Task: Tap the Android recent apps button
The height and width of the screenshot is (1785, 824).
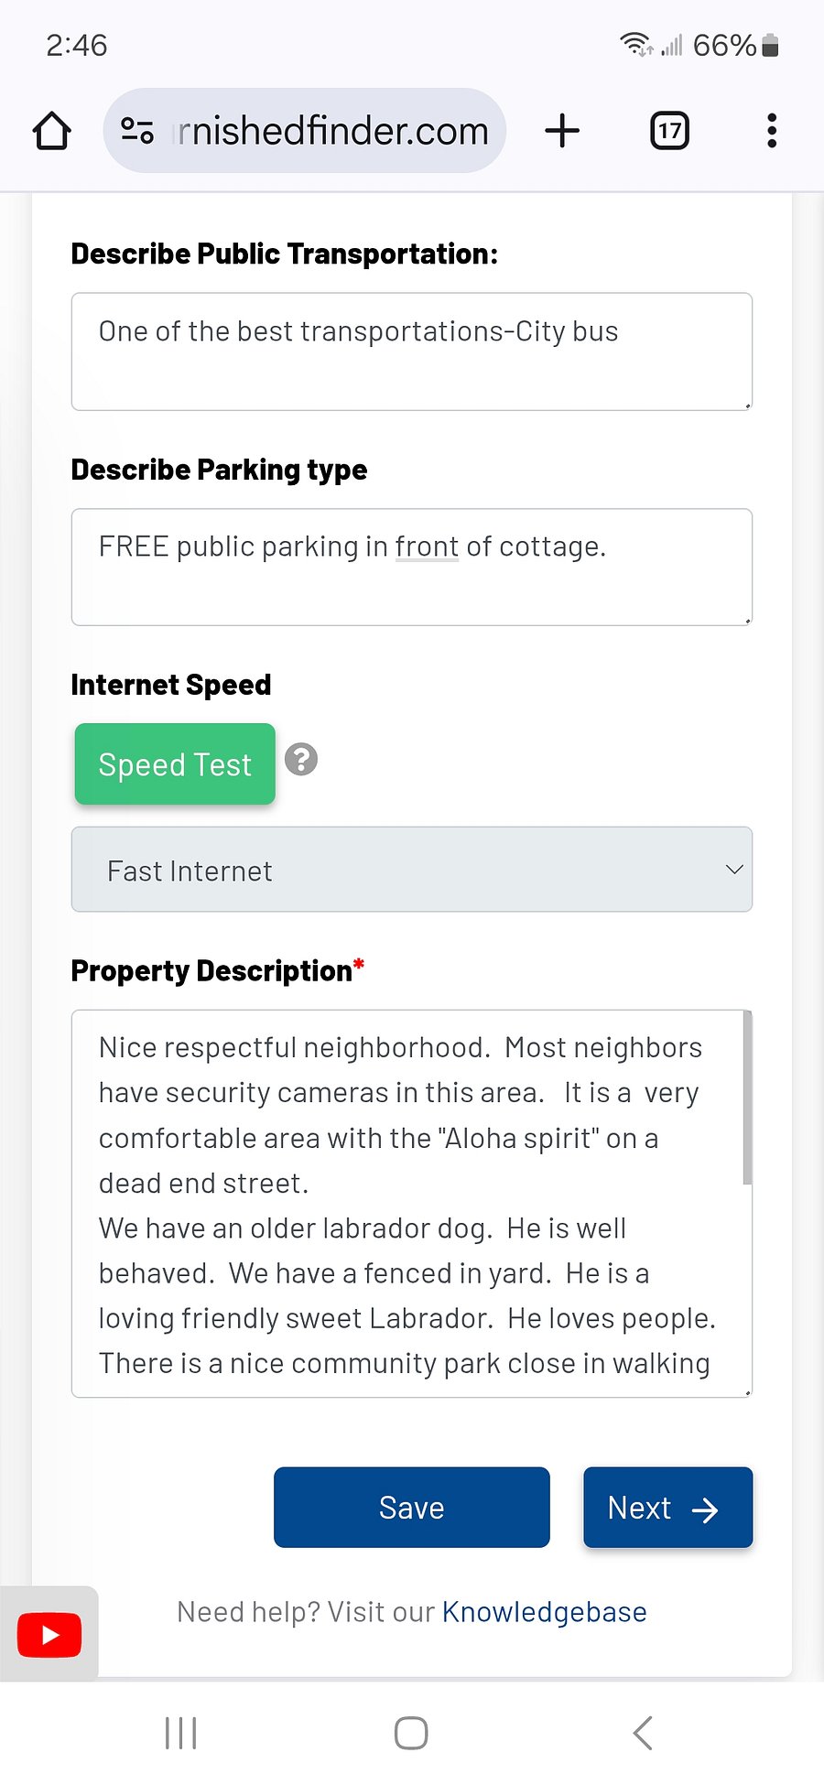Action: coord(180,1733)
